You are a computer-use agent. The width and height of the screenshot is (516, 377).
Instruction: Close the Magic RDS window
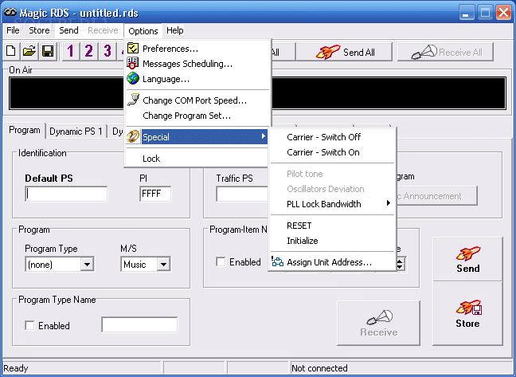click(504, 14)
